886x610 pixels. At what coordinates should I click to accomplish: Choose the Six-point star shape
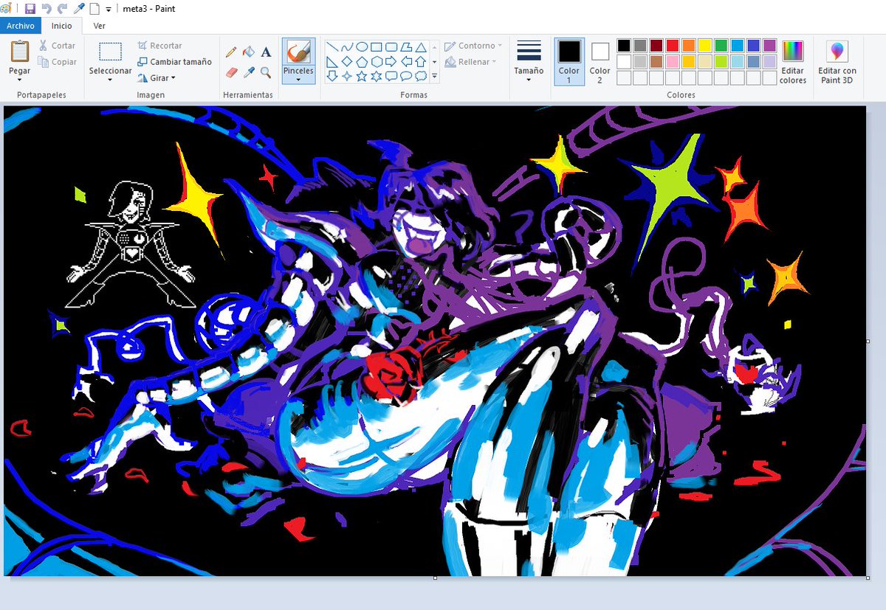tap(377, 76)
